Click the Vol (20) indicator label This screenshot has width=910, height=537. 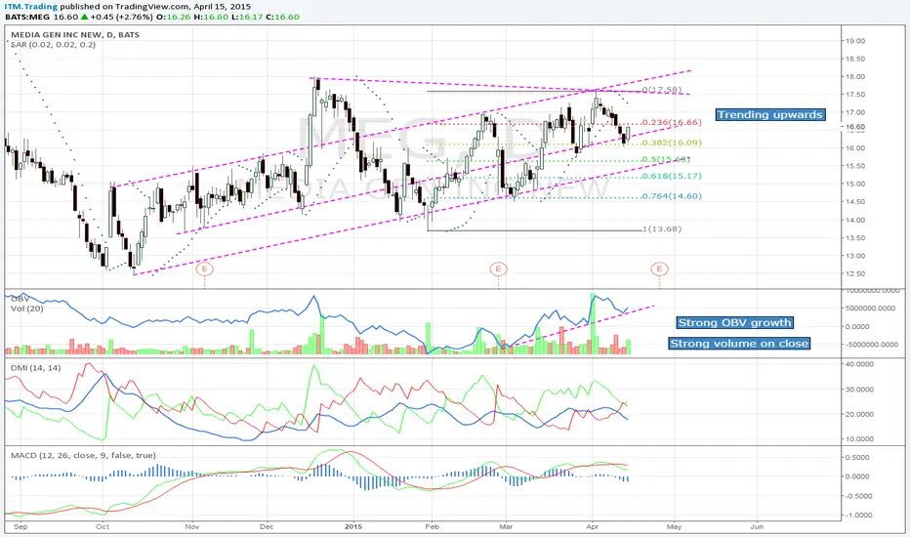(26, 309)
